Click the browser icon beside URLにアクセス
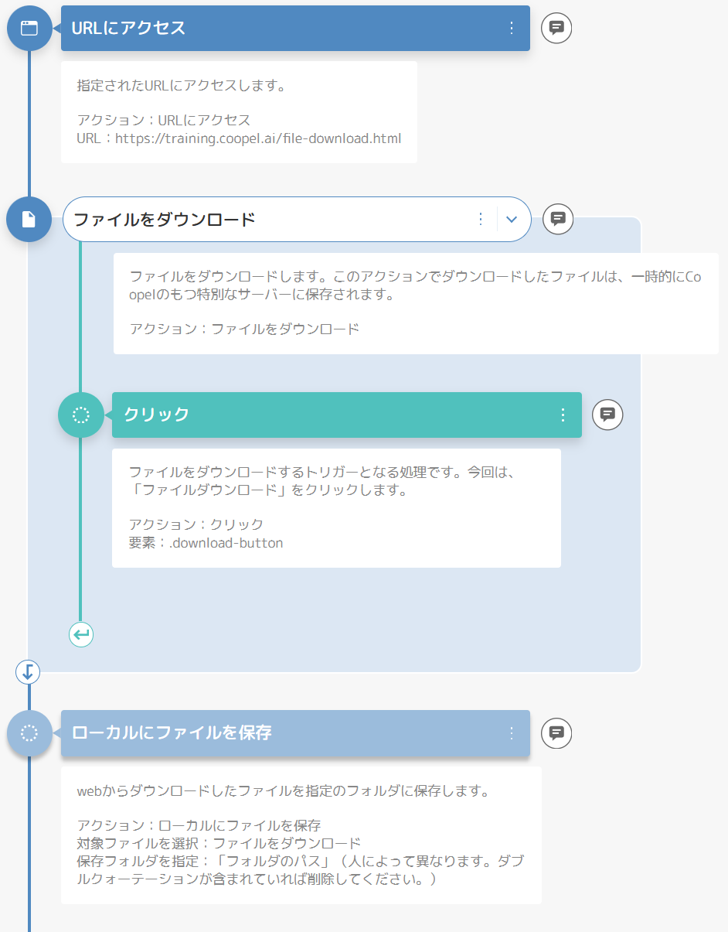The height and width of the screenshot is (932, 728). point(29,29)
